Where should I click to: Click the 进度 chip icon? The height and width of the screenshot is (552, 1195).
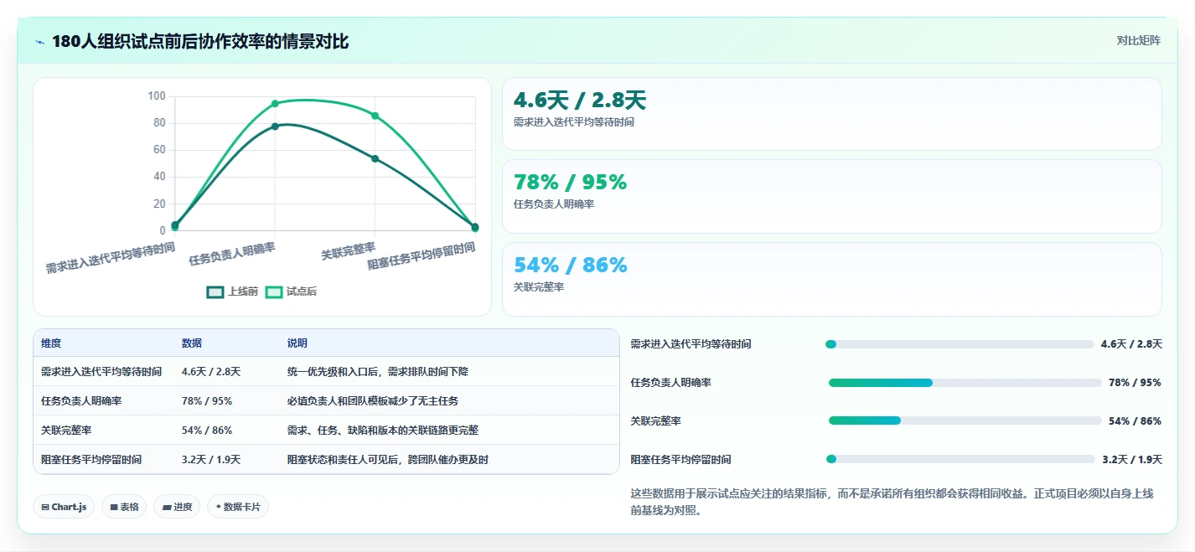click(166, 507)
